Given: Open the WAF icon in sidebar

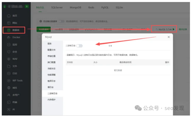Looking at the screenshot, I should (x=9, y=59).
